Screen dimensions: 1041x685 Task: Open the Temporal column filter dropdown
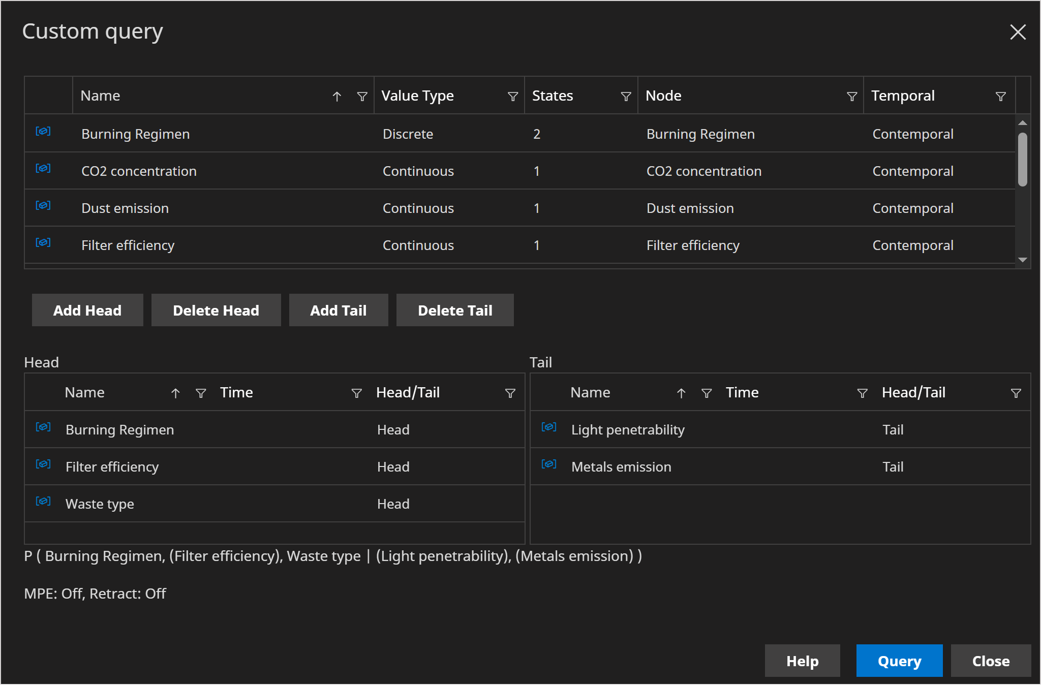1000,97
